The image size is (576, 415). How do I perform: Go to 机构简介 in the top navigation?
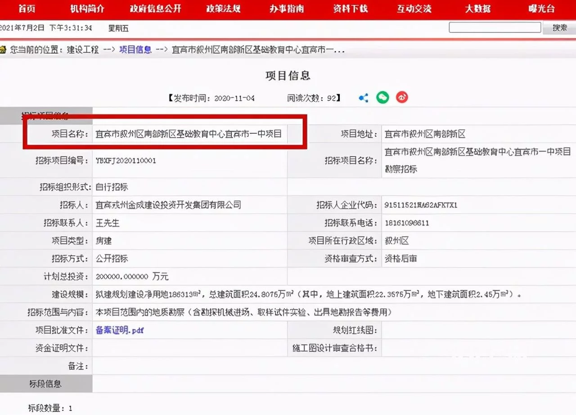click(x=87, y=9)
